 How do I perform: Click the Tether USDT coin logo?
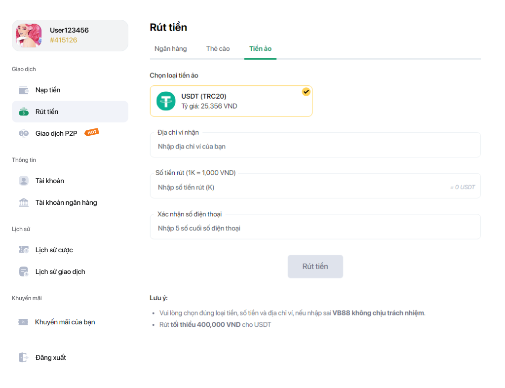pos(166,101)
